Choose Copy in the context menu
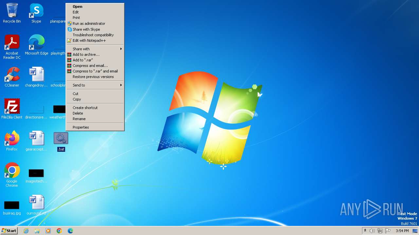This screenshot has height=235, width=419. coord(95,99)
